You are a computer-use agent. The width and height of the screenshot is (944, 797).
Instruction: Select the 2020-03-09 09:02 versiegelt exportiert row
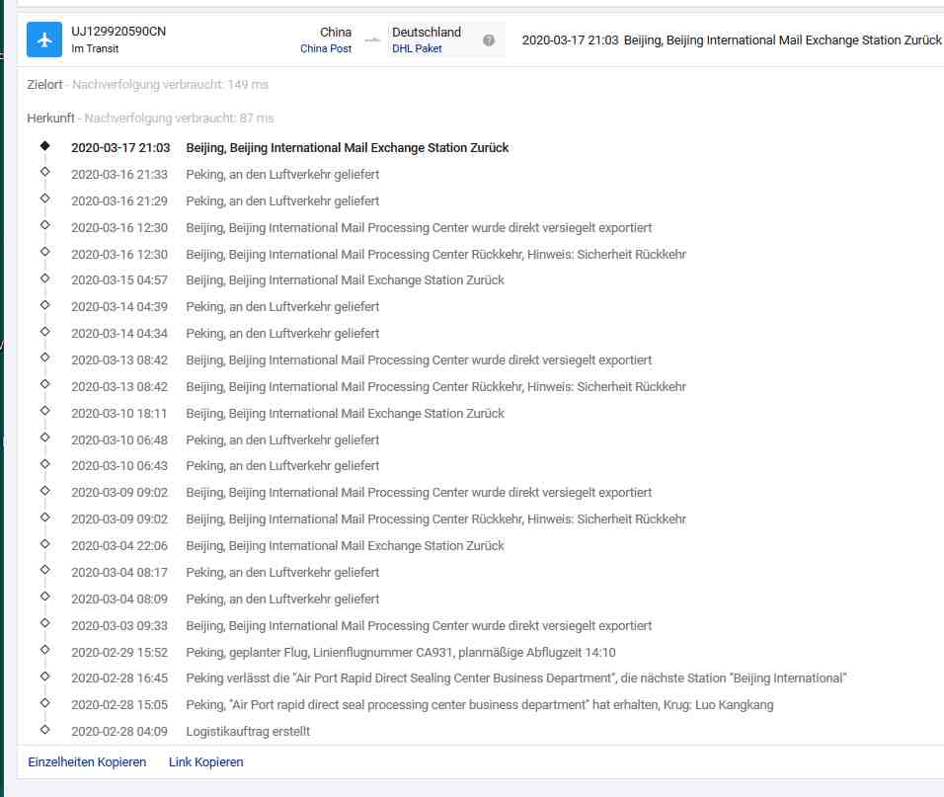pos(361,493)
